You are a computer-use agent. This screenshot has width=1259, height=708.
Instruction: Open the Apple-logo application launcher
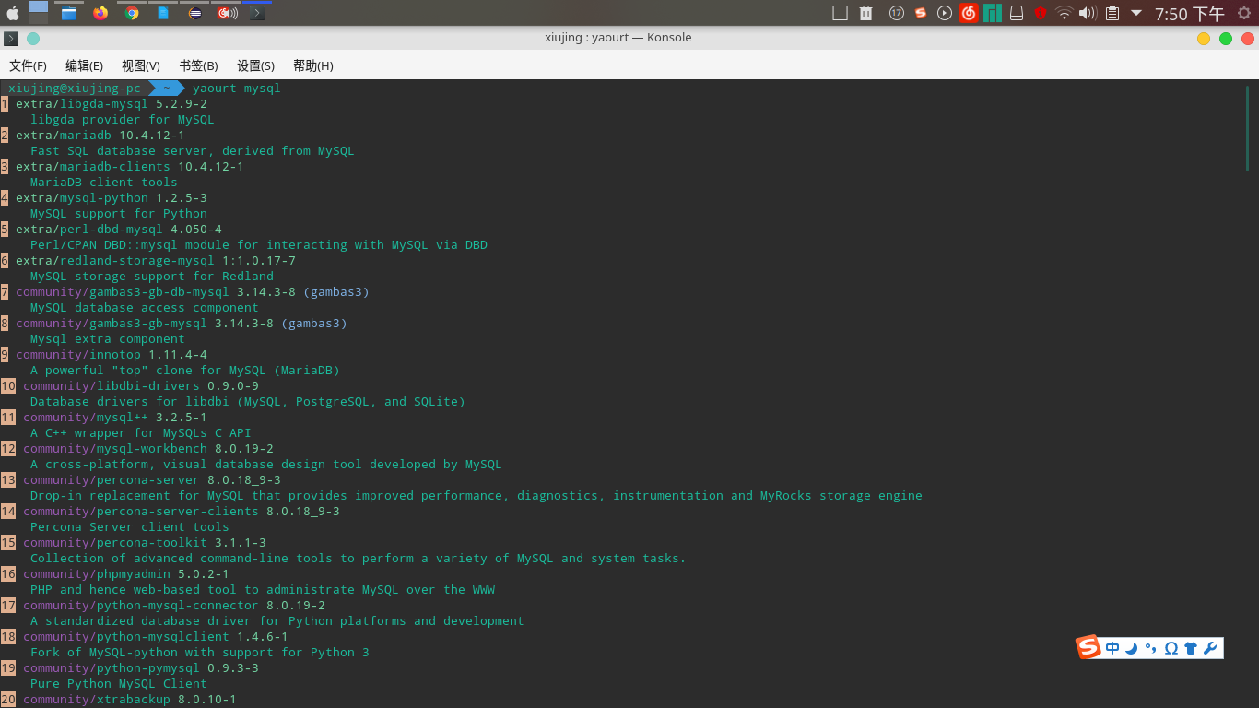click(x=12, y=13)
